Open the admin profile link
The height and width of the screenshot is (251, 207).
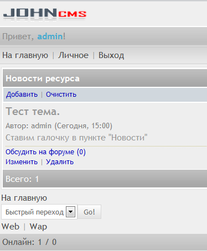click(50, 36)
